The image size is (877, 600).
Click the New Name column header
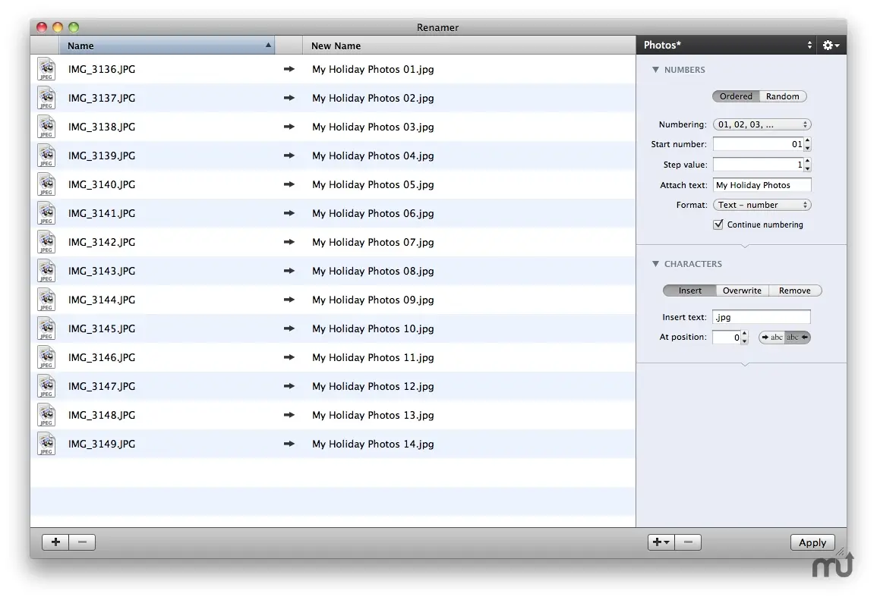[x=468, y=46]
